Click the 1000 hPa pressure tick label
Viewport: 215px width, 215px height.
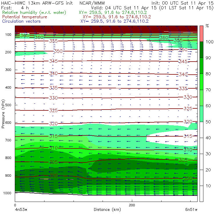pos(7,193)
